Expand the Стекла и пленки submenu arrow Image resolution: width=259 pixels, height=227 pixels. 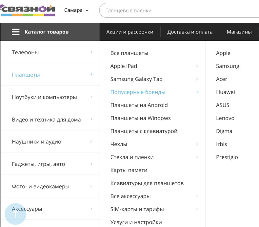click(x=197, y=157)
